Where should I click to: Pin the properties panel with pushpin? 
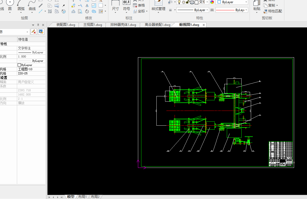coord(38,25)
